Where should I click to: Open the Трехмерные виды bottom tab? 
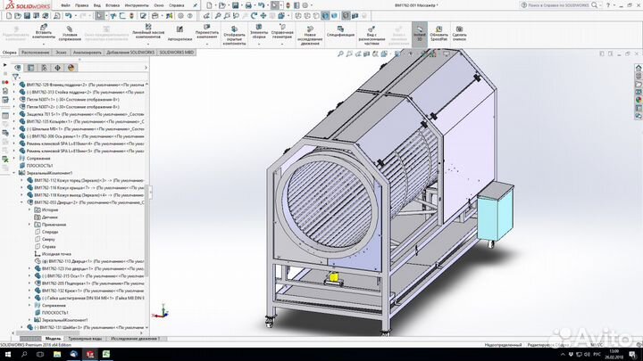(86, 339)
